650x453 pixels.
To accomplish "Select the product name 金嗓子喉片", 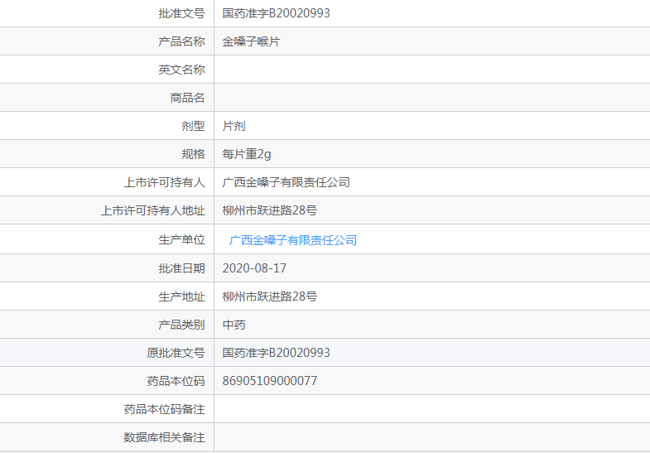I will [x=251, y=41].
